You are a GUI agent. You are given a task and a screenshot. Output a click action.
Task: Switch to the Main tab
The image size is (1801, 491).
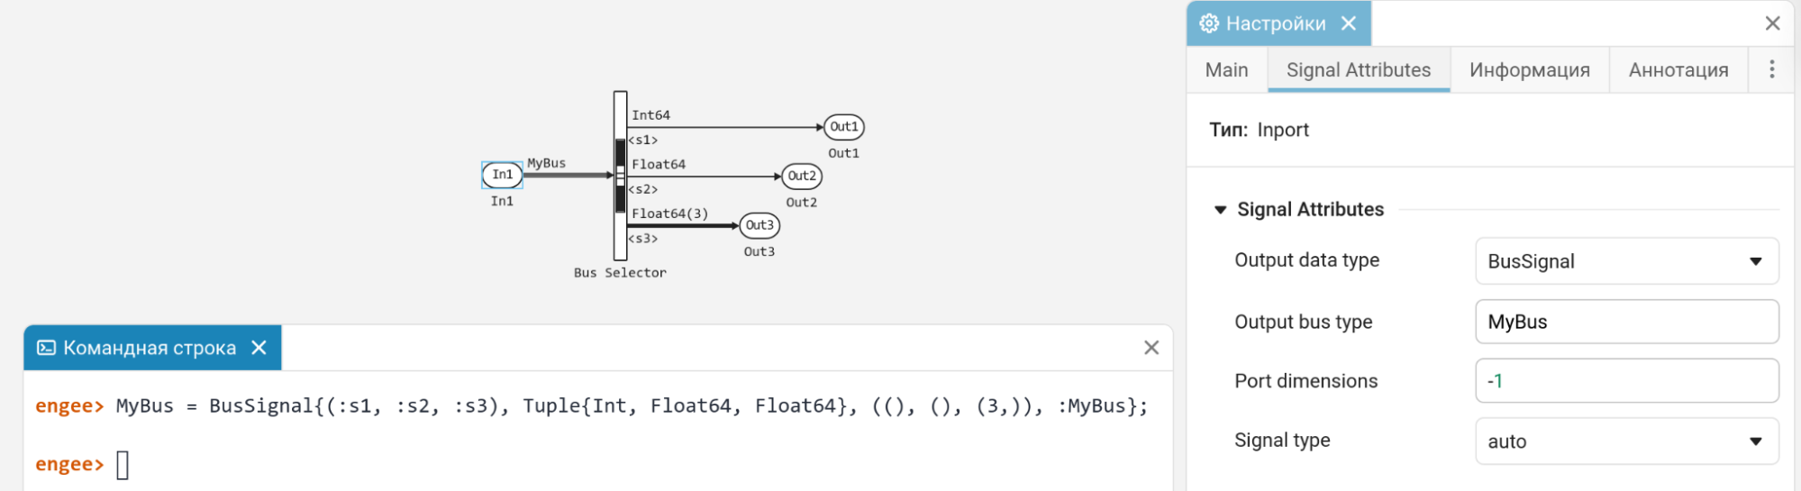pos(1226,70)
